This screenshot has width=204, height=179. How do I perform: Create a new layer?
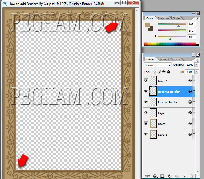(x=184, y=176)
